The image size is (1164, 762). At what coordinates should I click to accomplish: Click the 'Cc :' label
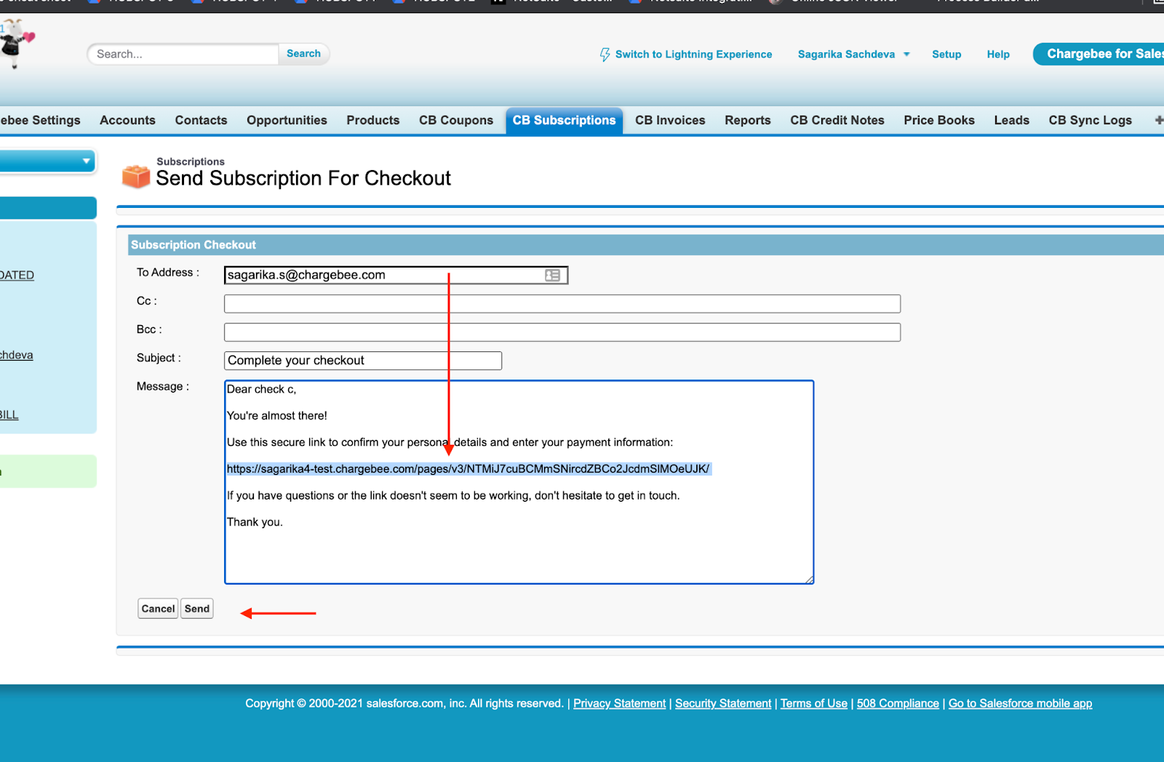pyautogui.click(x=147, y=301)
